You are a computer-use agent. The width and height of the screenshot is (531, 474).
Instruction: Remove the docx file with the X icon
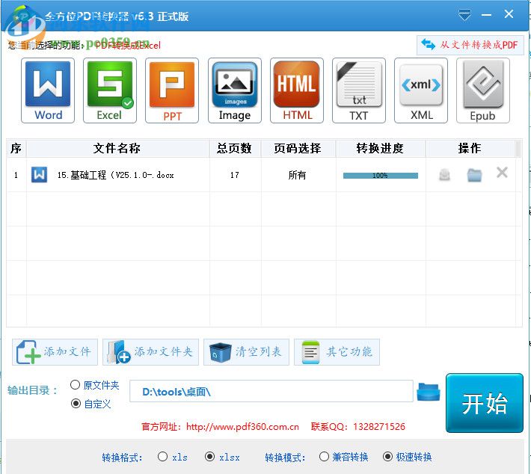click(502, 173)
